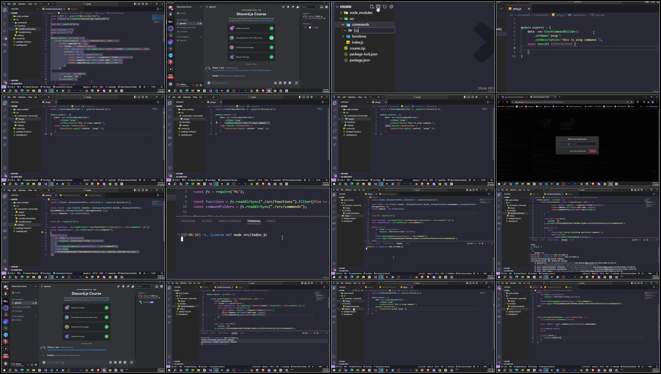
Task: Open All Bookmarks folder in Chrome
Action: point(652,107)
